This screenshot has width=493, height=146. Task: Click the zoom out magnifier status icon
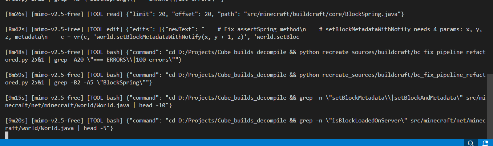(x=470, y=143)
